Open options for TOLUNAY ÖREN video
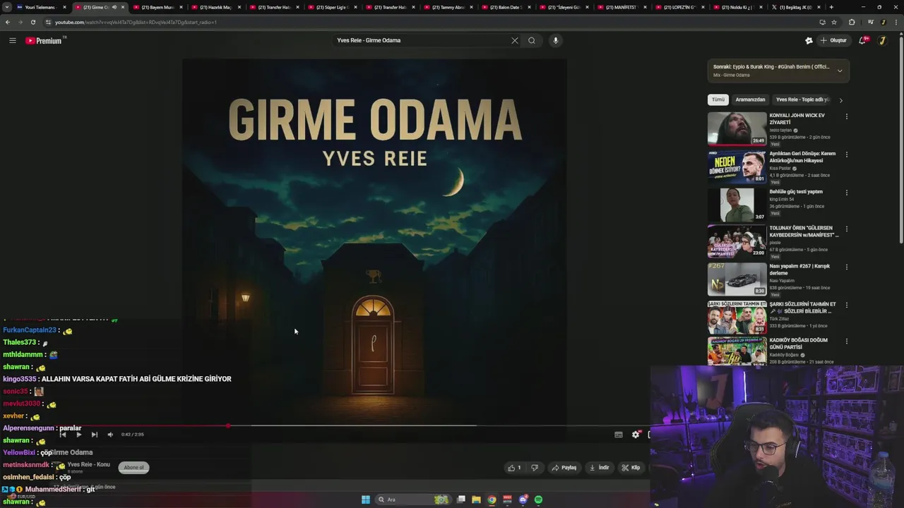Screen dimensions: 904x508 (x=846, y=229)
